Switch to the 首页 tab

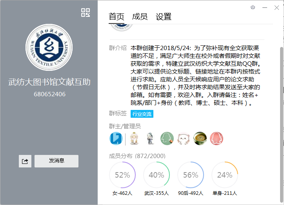click(x=116, y=16)
